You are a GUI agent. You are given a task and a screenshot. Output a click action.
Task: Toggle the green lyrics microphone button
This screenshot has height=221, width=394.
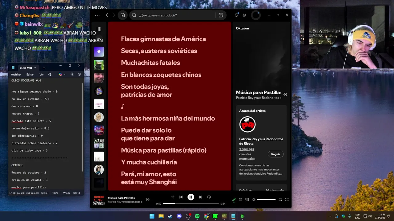tap(234, 200)
